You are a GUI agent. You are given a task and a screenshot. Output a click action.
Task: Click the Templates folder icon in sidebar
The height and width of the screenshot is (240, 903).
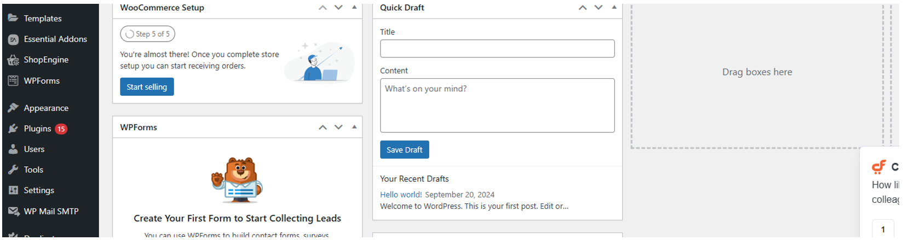(13, 18)
